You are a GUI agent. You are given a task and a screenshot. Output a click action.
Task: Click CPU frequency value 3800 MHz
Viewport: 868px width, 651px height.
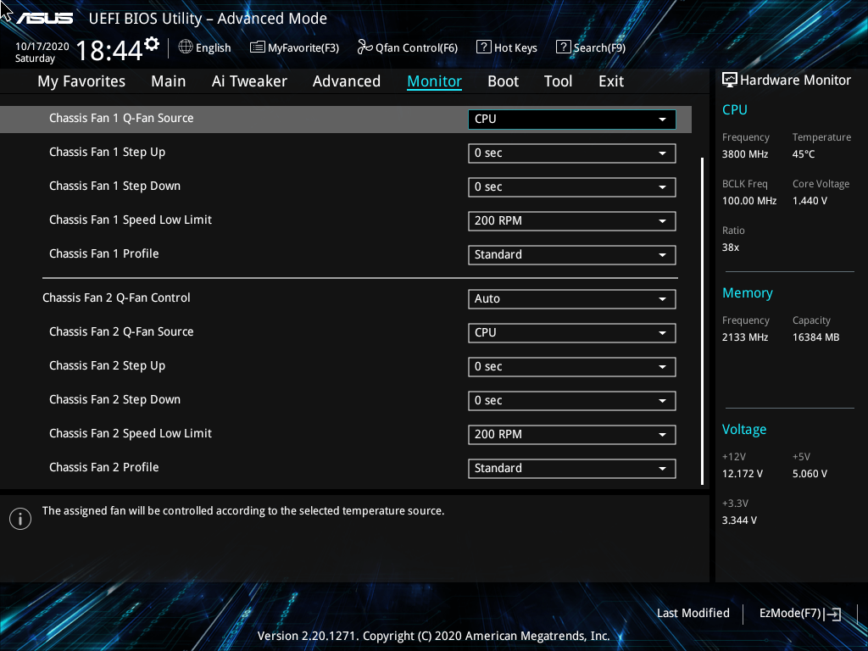pos(745,154)
